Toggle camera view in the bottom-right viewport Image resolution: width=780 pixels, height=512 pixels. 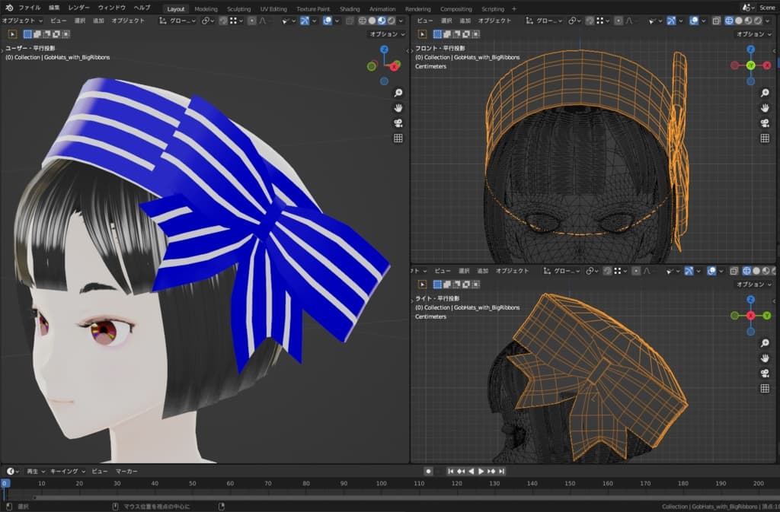point(765,373)
